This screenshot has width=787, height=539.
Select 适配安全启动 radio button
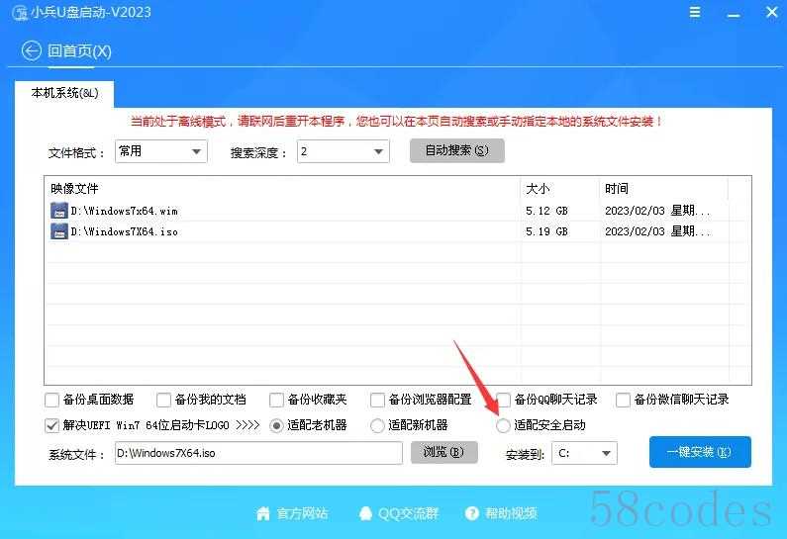tap(503, 425)
